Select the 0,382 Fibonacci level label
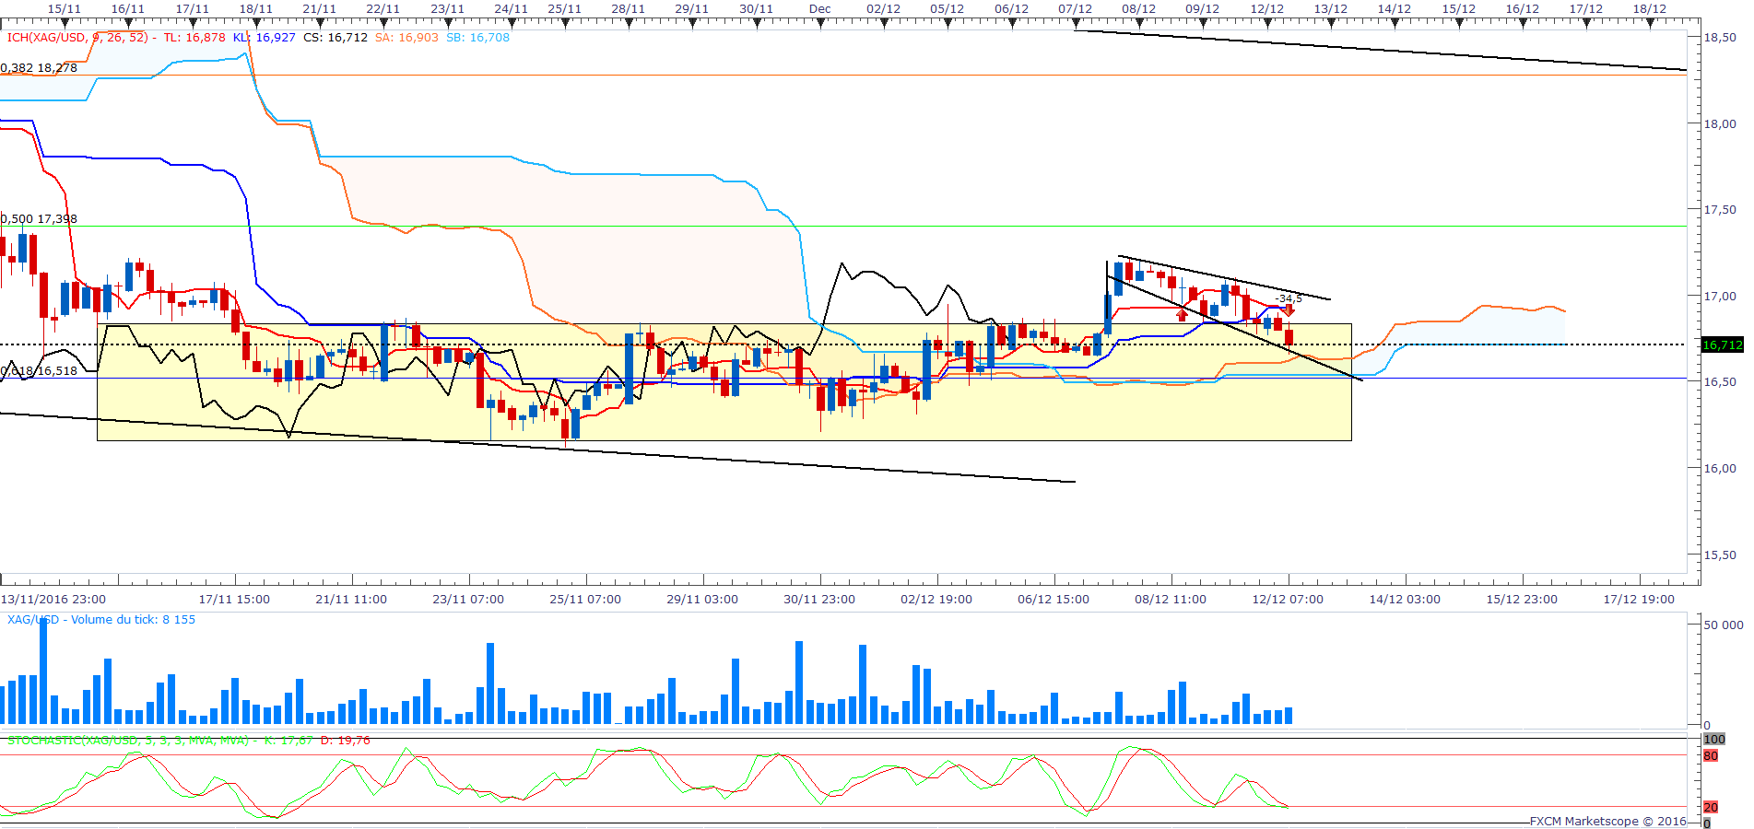Image resolution: width=1754 pixels, height=829 pixels. [x=39, y=68]
